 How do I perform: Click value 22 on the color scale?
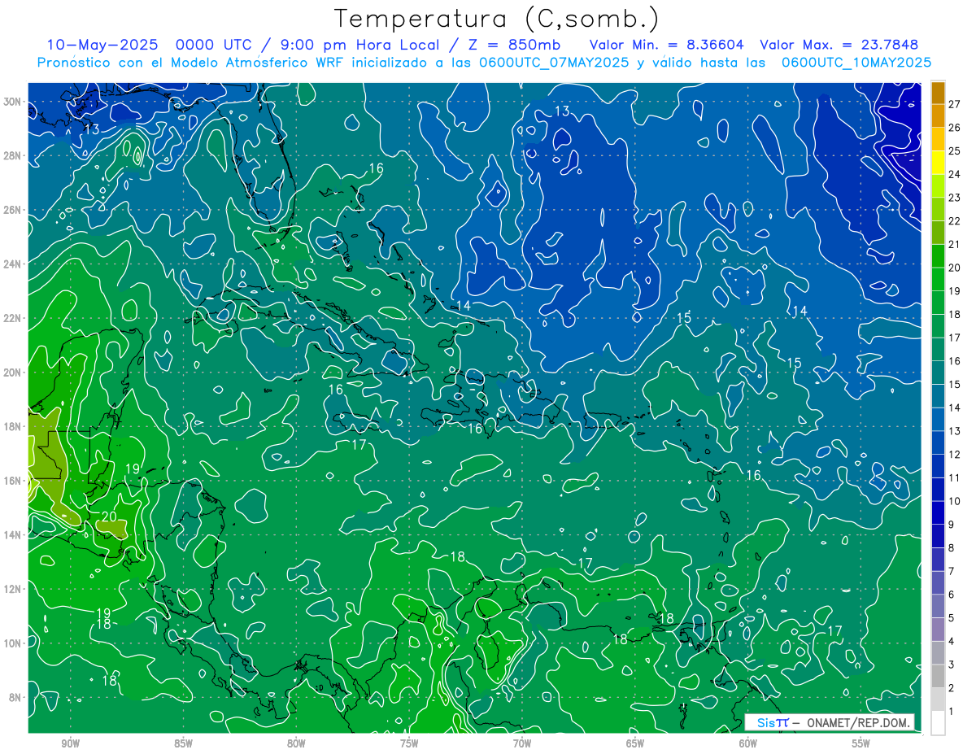tap(955, 220)
